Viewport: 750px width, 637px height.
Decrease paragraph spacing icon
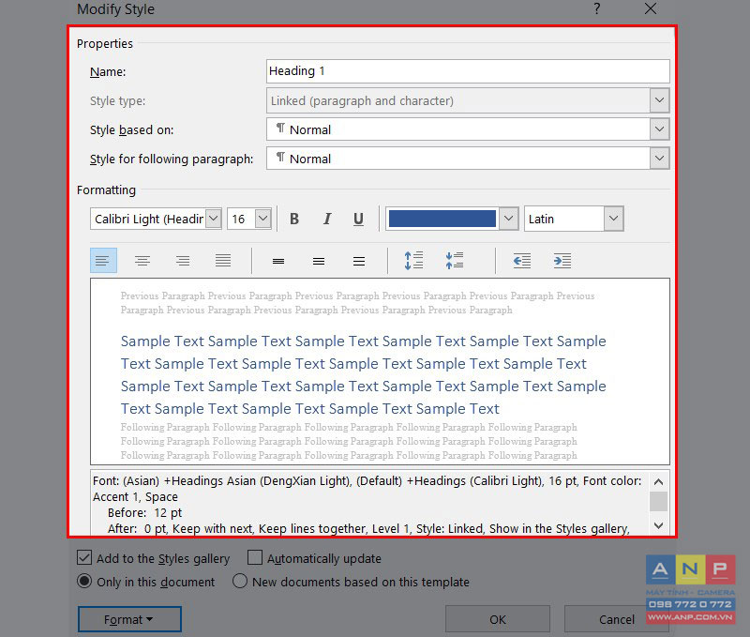click(x=455, y=261)
